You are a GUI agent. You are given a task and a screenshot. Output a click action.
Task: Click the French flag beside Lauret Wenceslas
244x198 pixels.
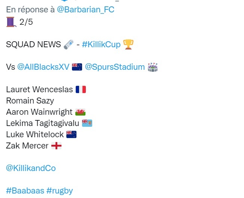click(x=81, y=90)
